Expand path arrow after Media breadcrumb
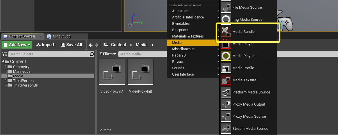This screenshot has width=338, height=135. pos(153,45)
